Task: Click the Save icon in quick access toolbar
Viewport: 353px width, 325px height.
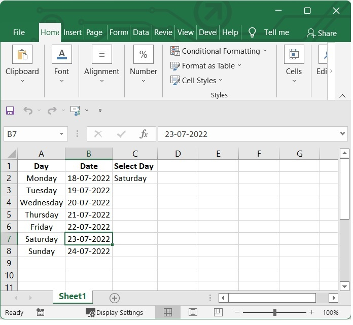Action: click(10, 110)
